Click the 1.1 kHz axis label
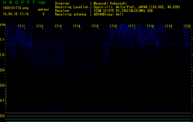 (x=2, y=40)
